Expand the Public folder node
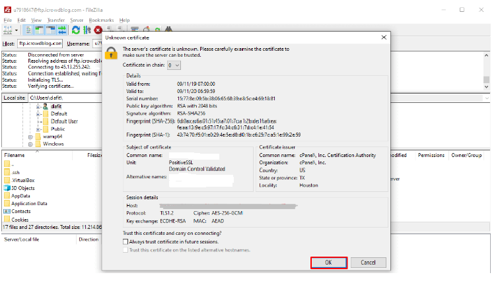This screenshot has height=285, width=500. (x=38, y=129)
